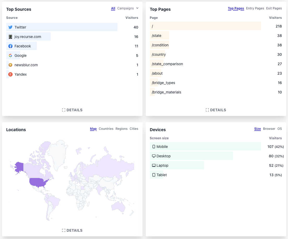Switch to the Entry Pages tab
288x239 pixels.
pyautogui.click(x=255, y=8)
